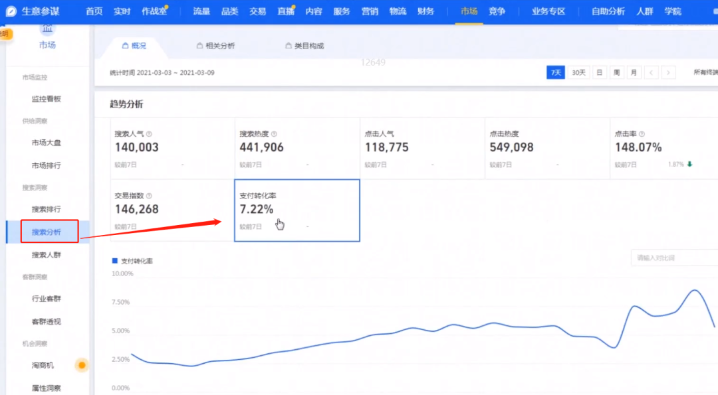Switch to the 类目构成 tab
The height and width of the screenshot is (395, 718).
304,46
